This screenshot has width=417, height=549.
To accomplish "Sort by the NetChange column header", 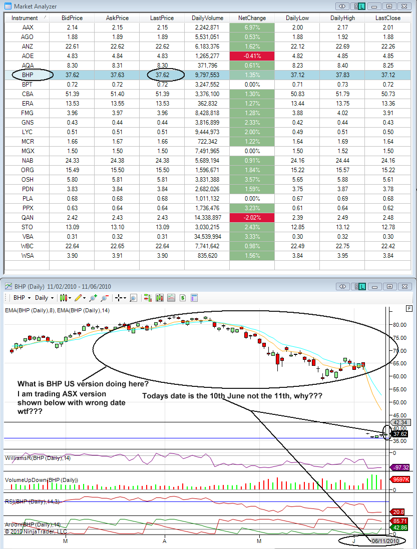I will click(252, 18).
